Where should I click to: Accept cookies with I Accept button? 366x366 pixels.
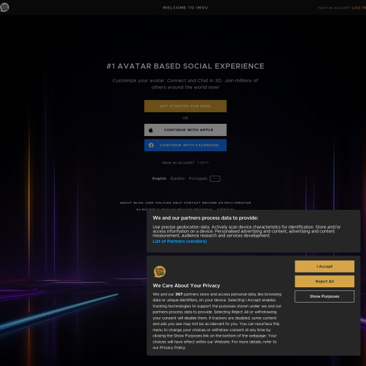point(325,267)
